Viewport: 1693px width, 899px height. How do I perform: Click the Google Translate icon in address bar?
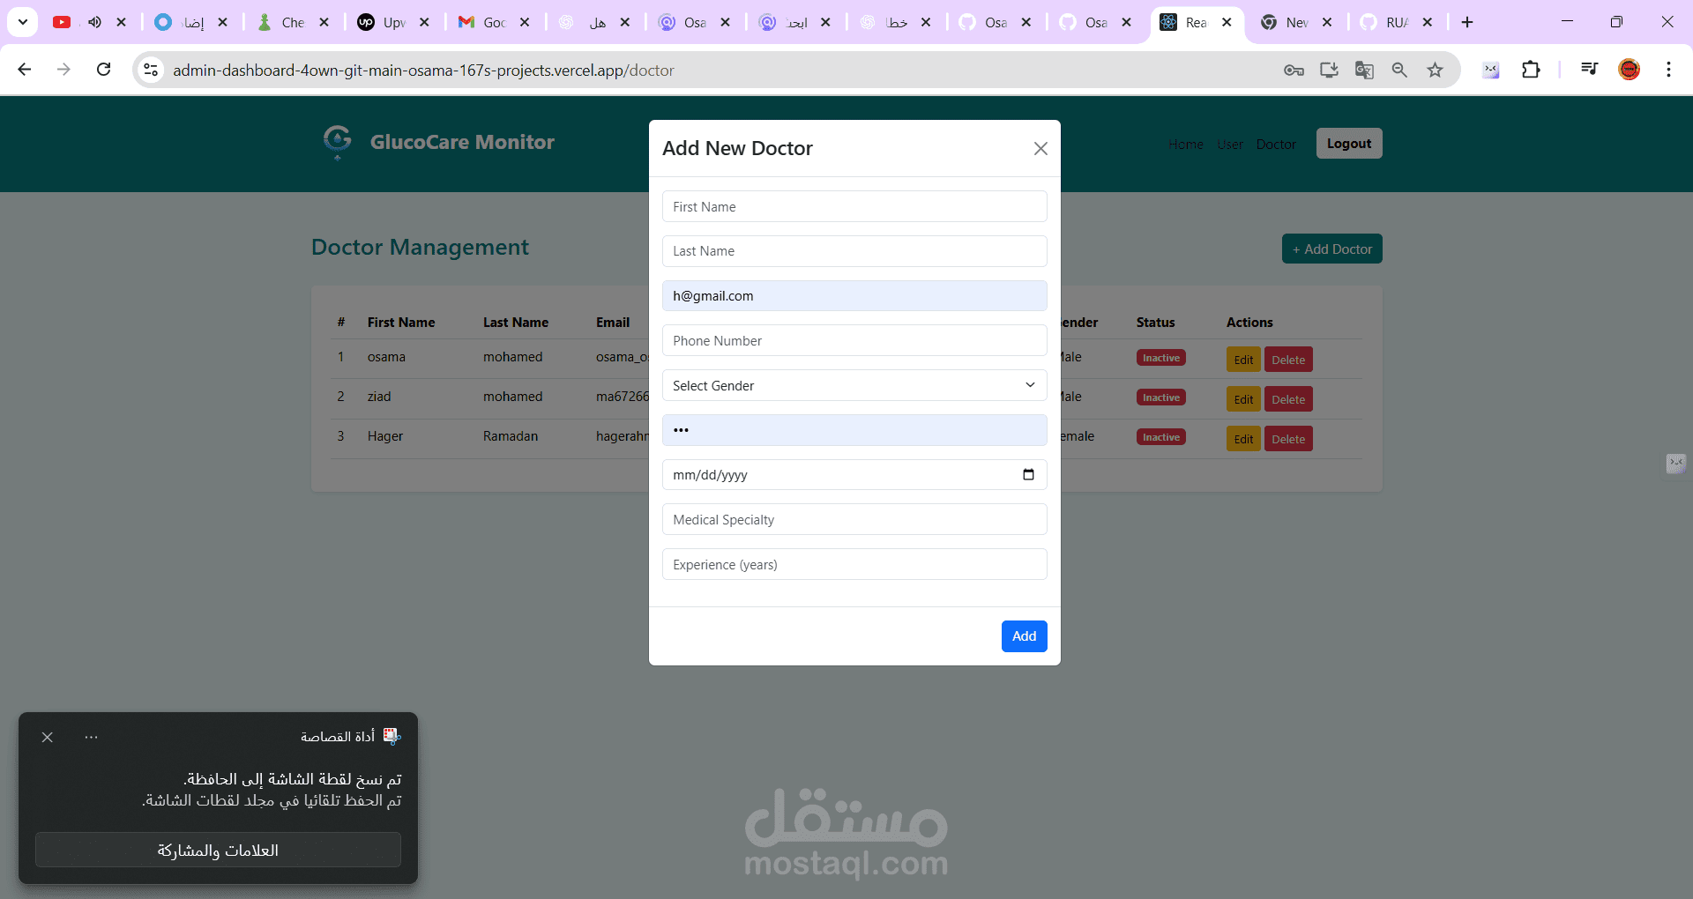[1364, 70]
